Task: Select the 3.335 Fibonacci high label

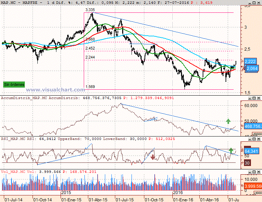Action: point(90,10)
